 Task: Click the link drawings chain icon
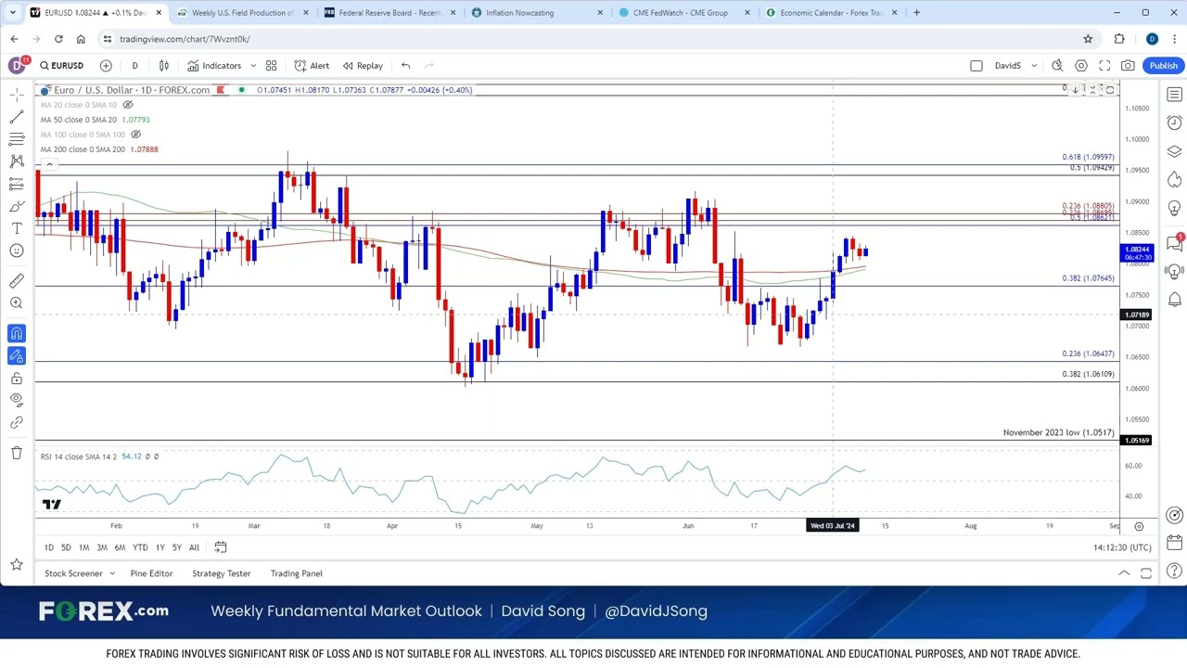click(x=17, y=423)
